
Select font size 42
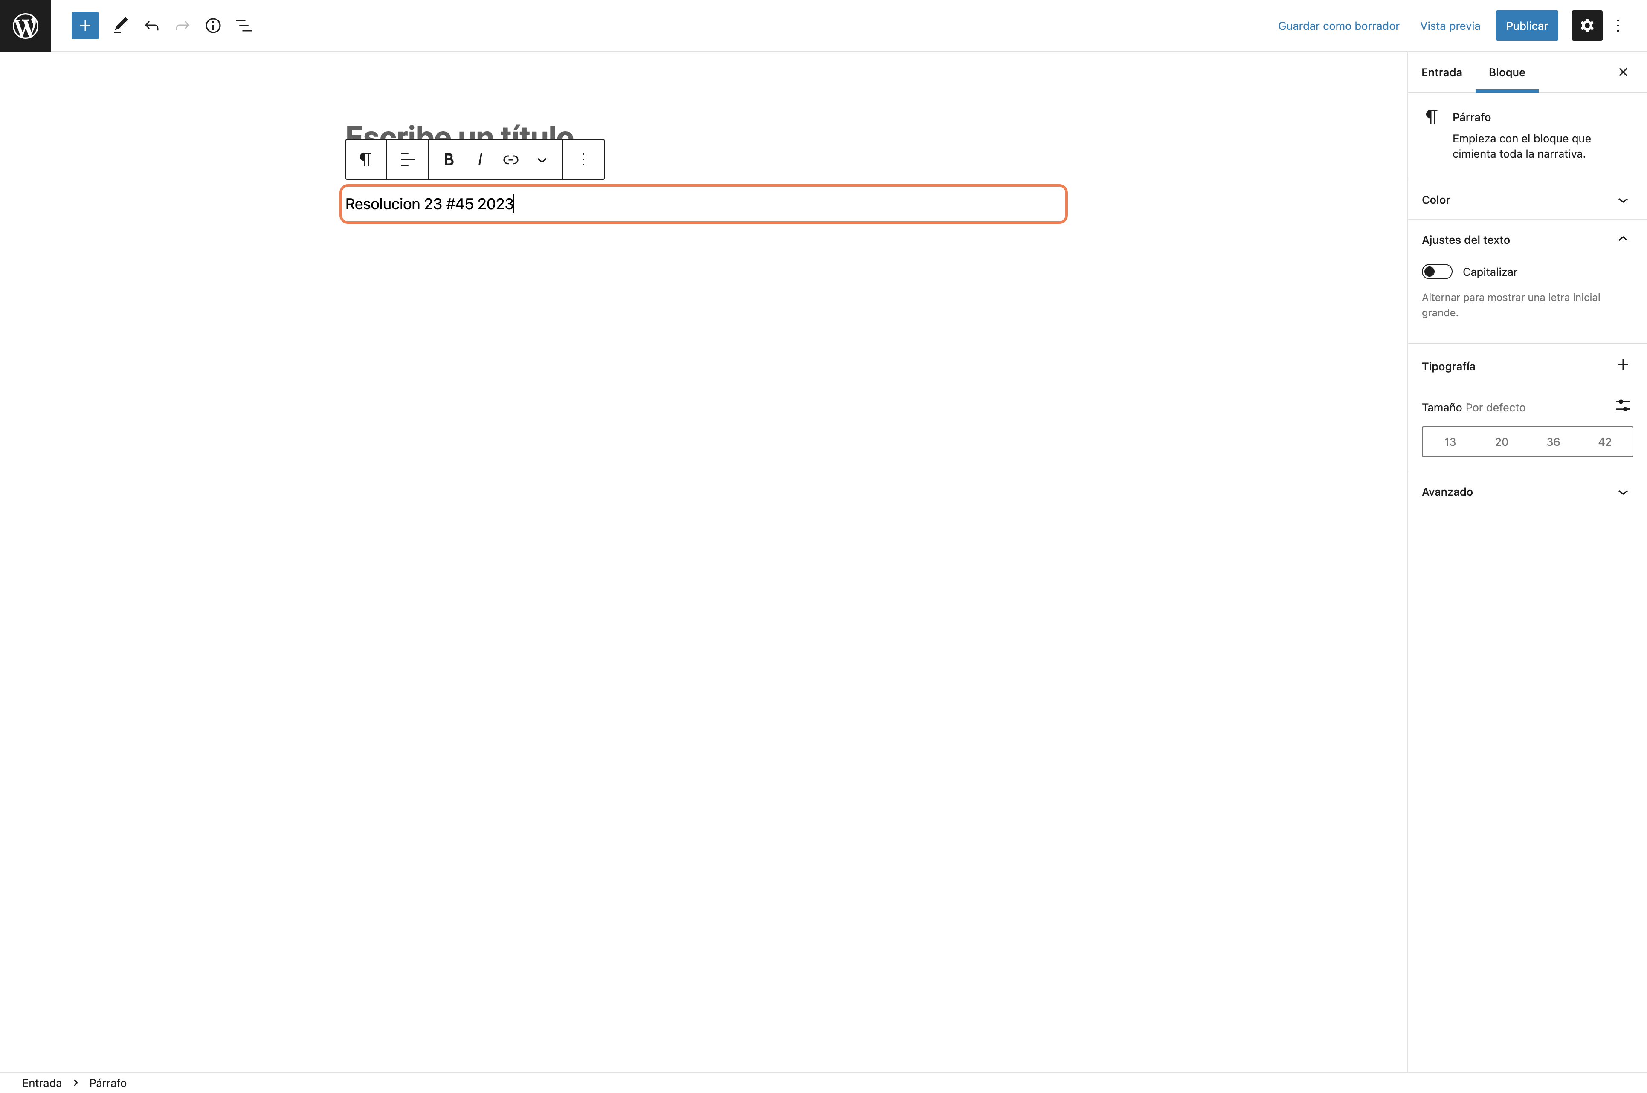(x=1604, y=442)
